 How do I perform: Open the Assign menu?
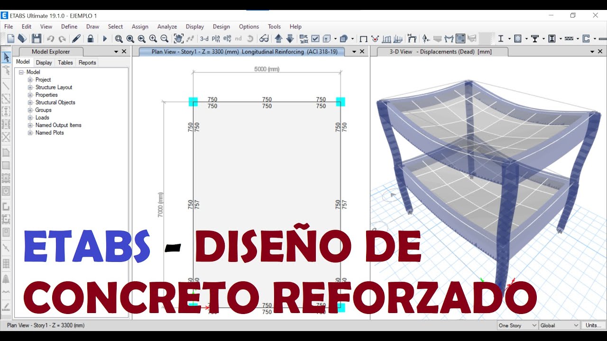point(140,27)
